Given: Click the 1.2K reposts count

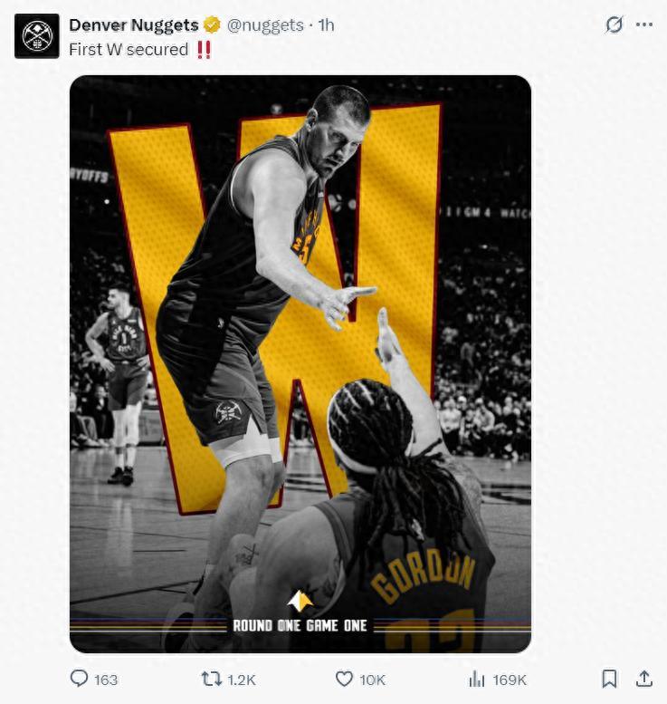Looking at the screenshot, I should [x=242, y=680].
